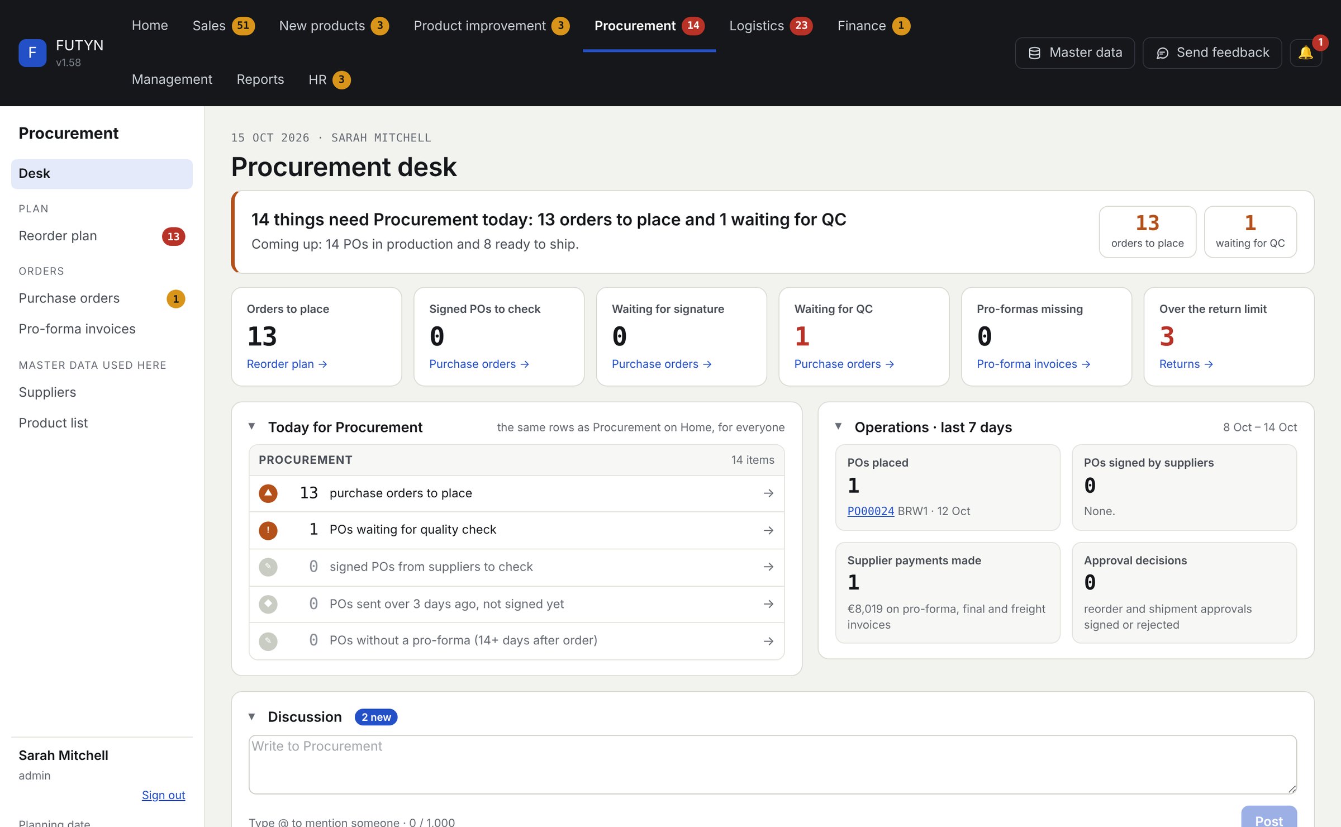Open Product list in the sidebar
This screenshot has width=1341, height=827.
click(102, 423)
